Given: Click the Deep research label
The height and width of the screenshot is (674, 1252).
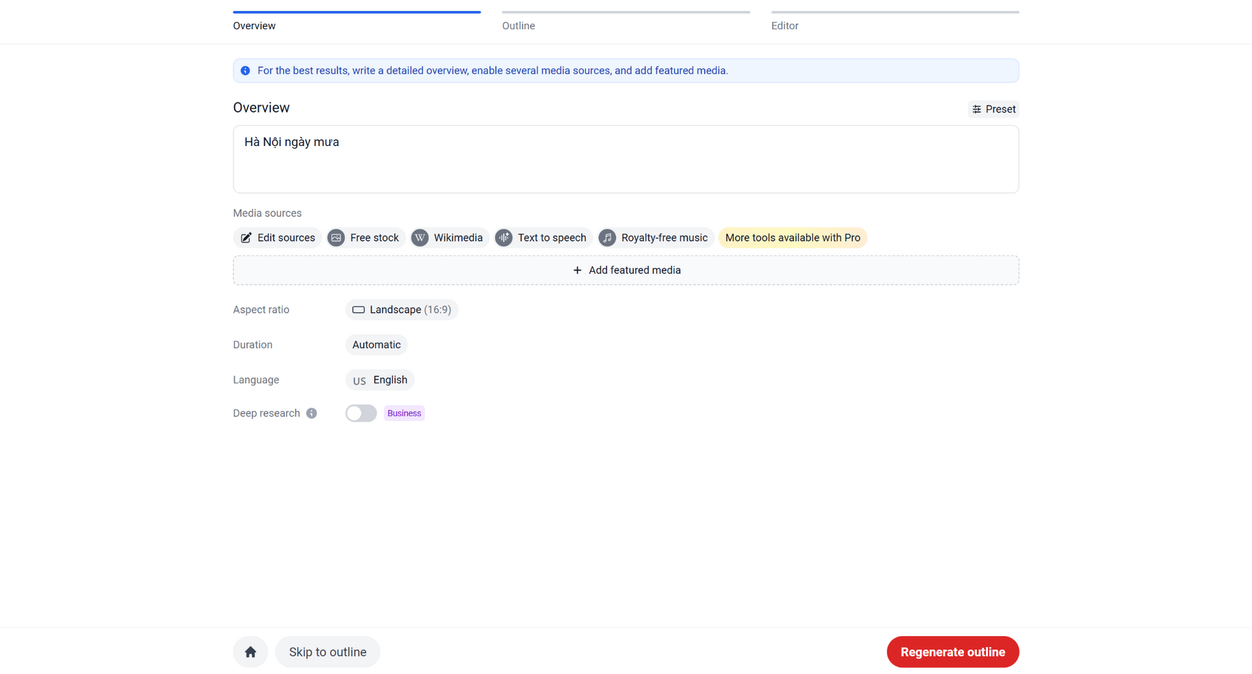Looking at the screenshot, I should pos(266,413).
